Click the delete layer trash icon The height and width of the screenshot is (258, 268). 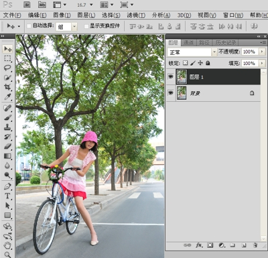click(255, 245)
